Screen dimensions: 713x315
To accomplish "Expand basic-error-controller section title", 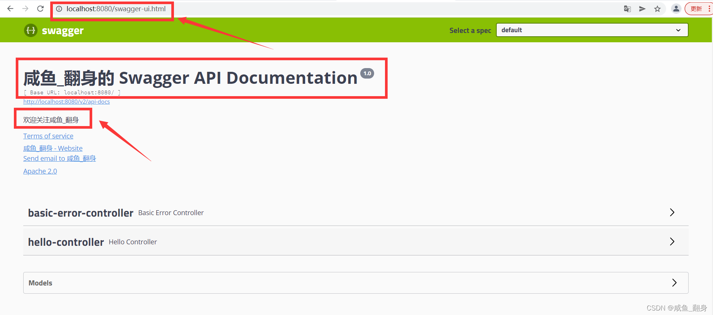I will click(81, 213).
